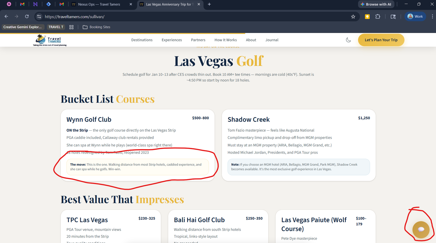Click Las Vegas Paiute (Wolf Course) title
The image size is (436, 243).
click(314, 224)
